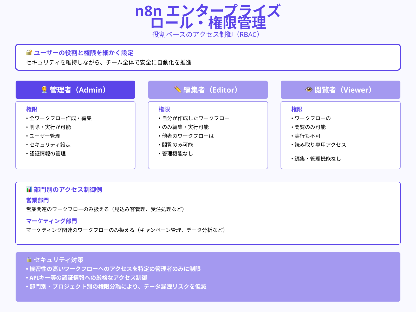Select 読み取り専用アクセス under Viewer
This screenshot has height=312, width=416.
point(320,145)
